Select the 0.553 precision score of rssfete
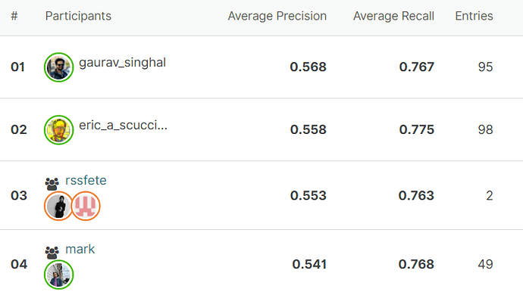Image resolution: width=523 pixels, height=292 pixels. tap(308, 195)
